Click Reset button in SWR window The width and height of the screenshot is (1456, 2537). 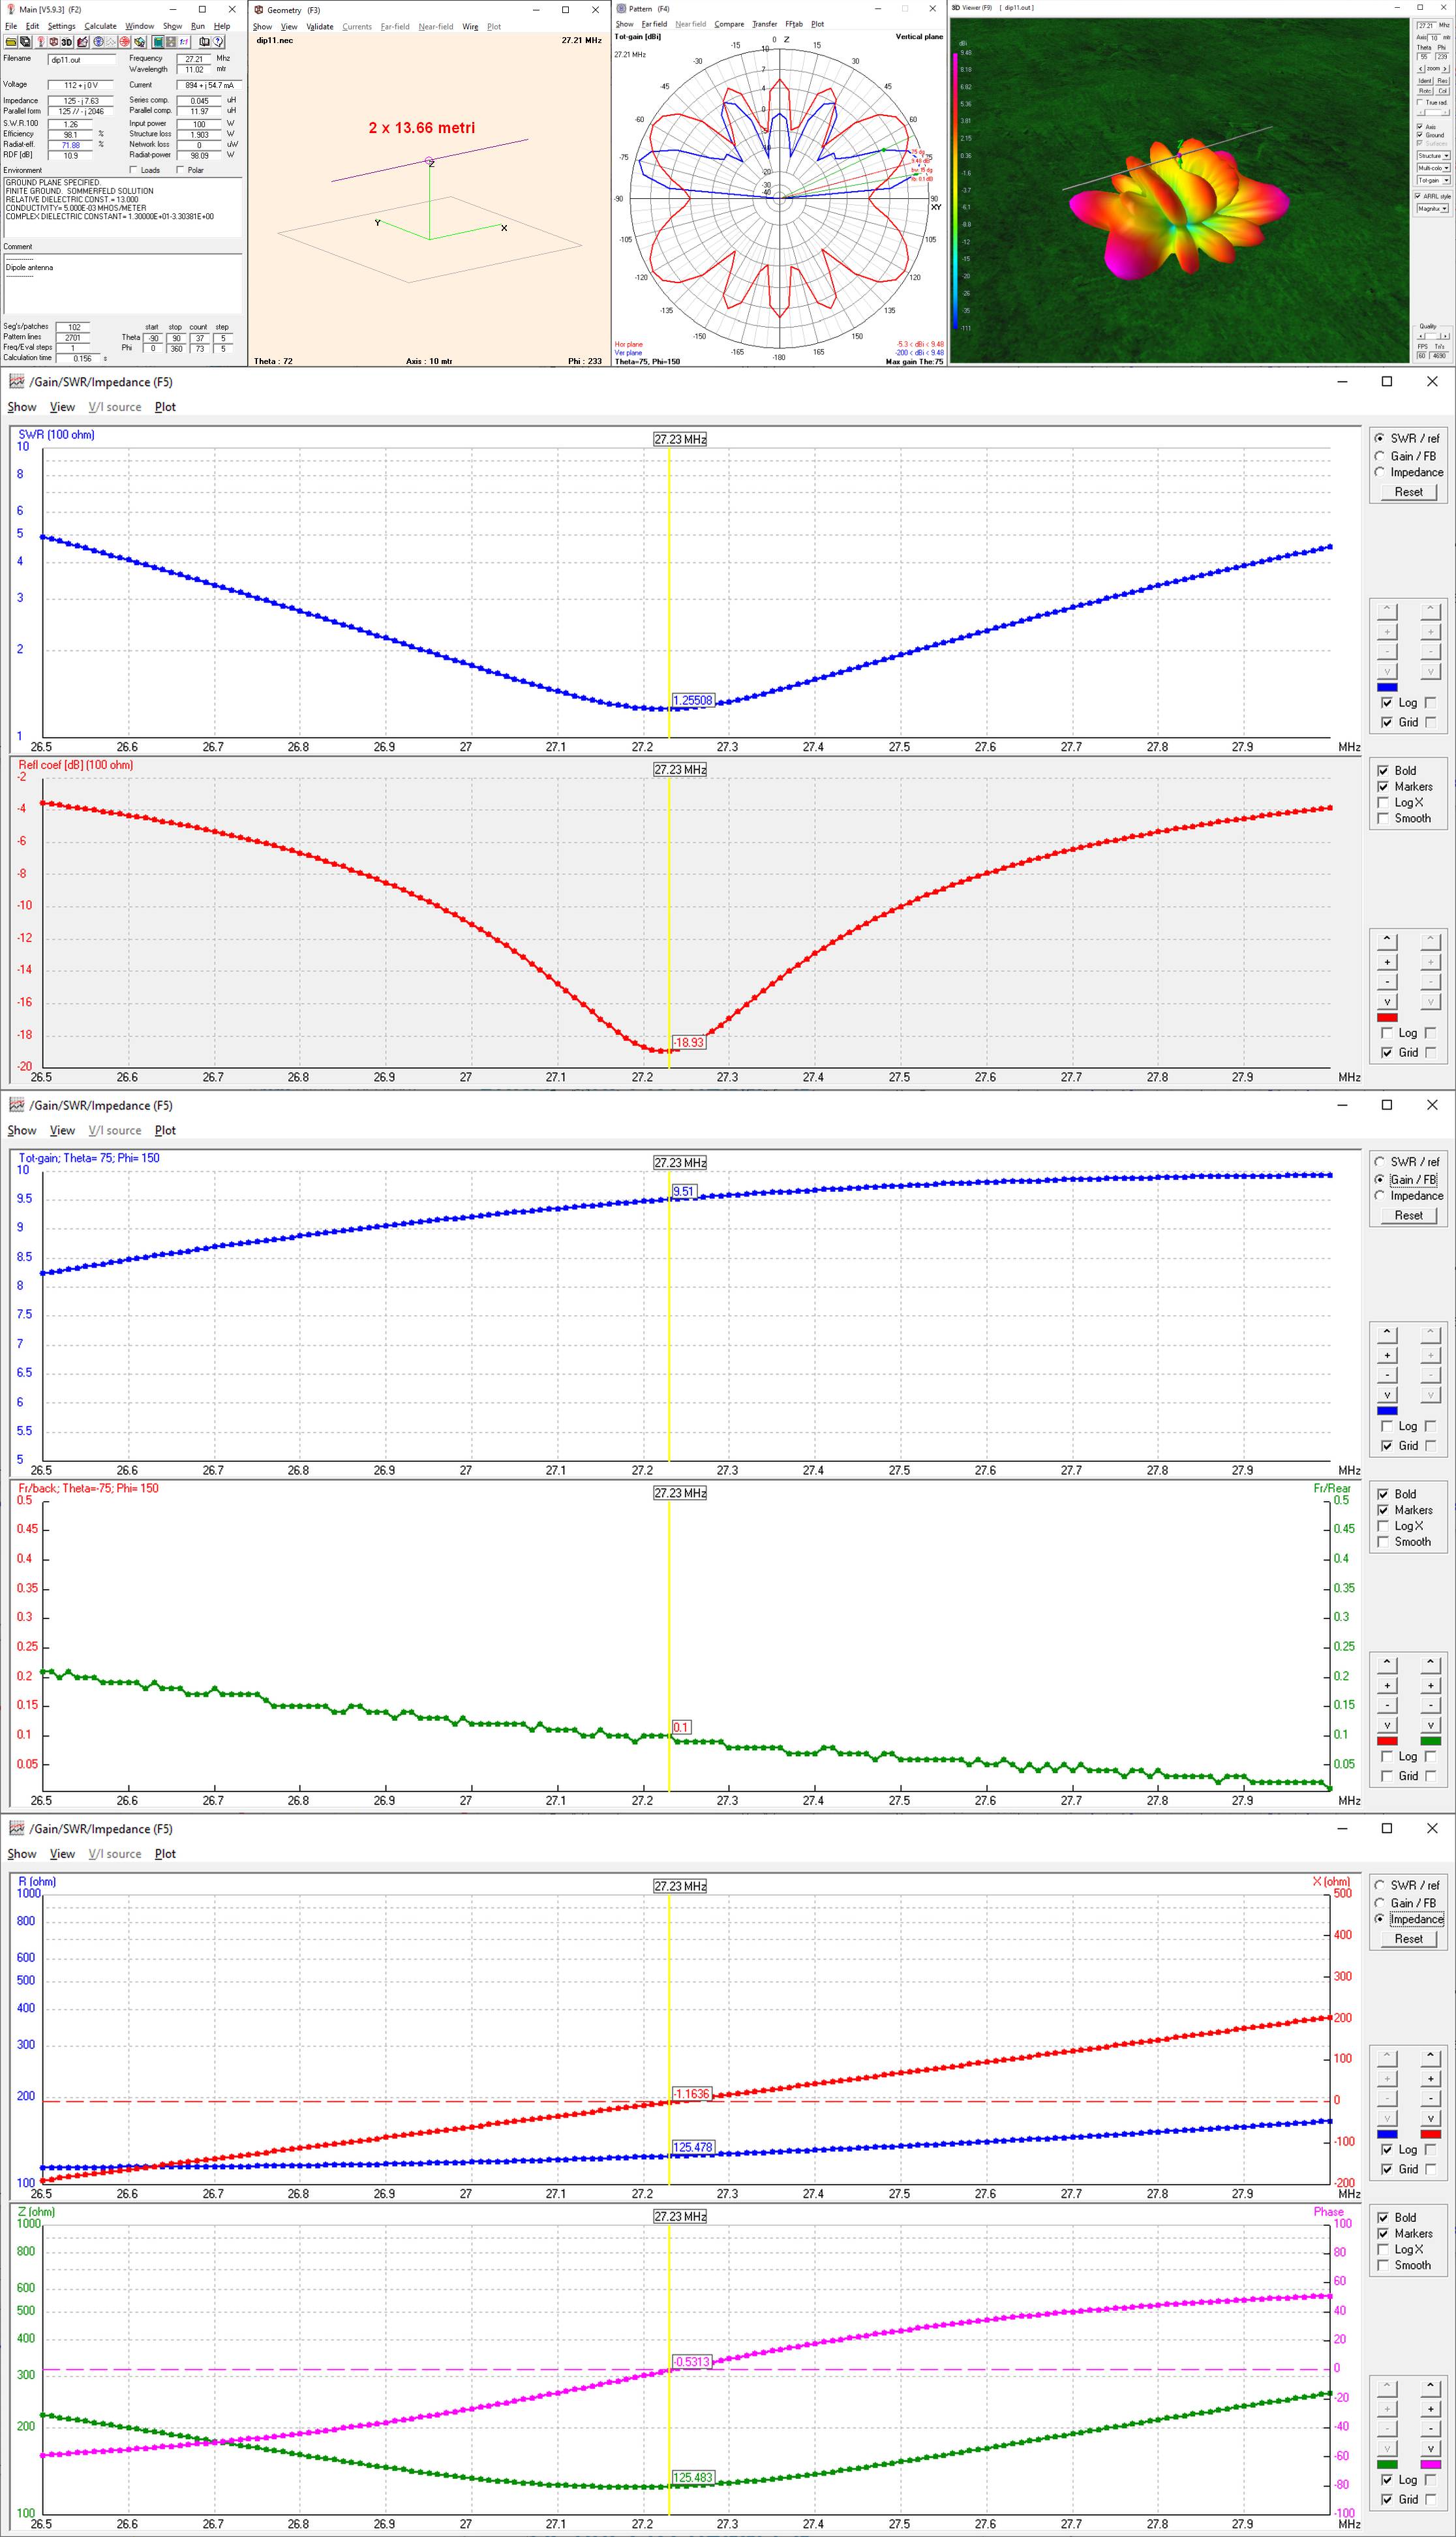coord(1408,492)
